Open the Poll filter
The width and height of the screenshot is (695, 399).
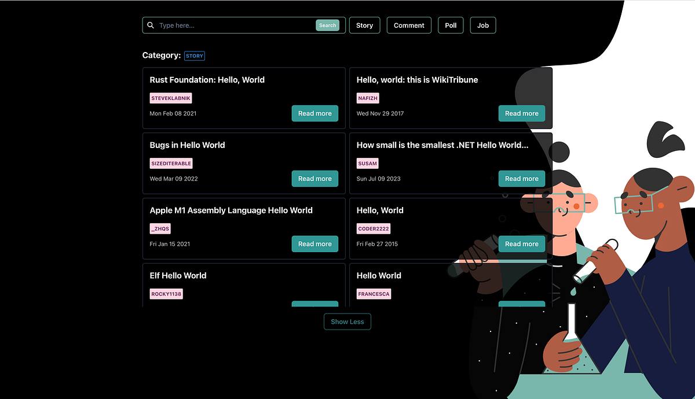pos(451,25)
